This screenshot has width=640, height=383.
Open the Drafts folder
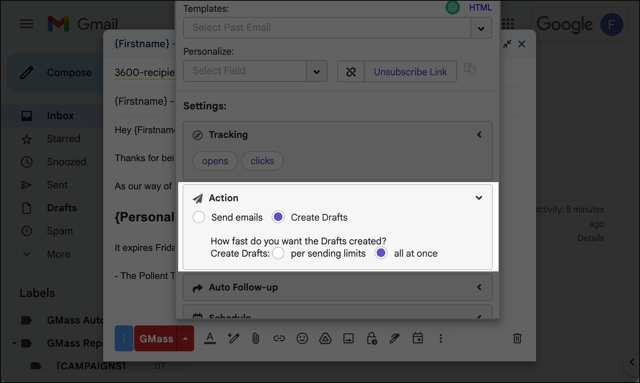click(x=62, y=208)
